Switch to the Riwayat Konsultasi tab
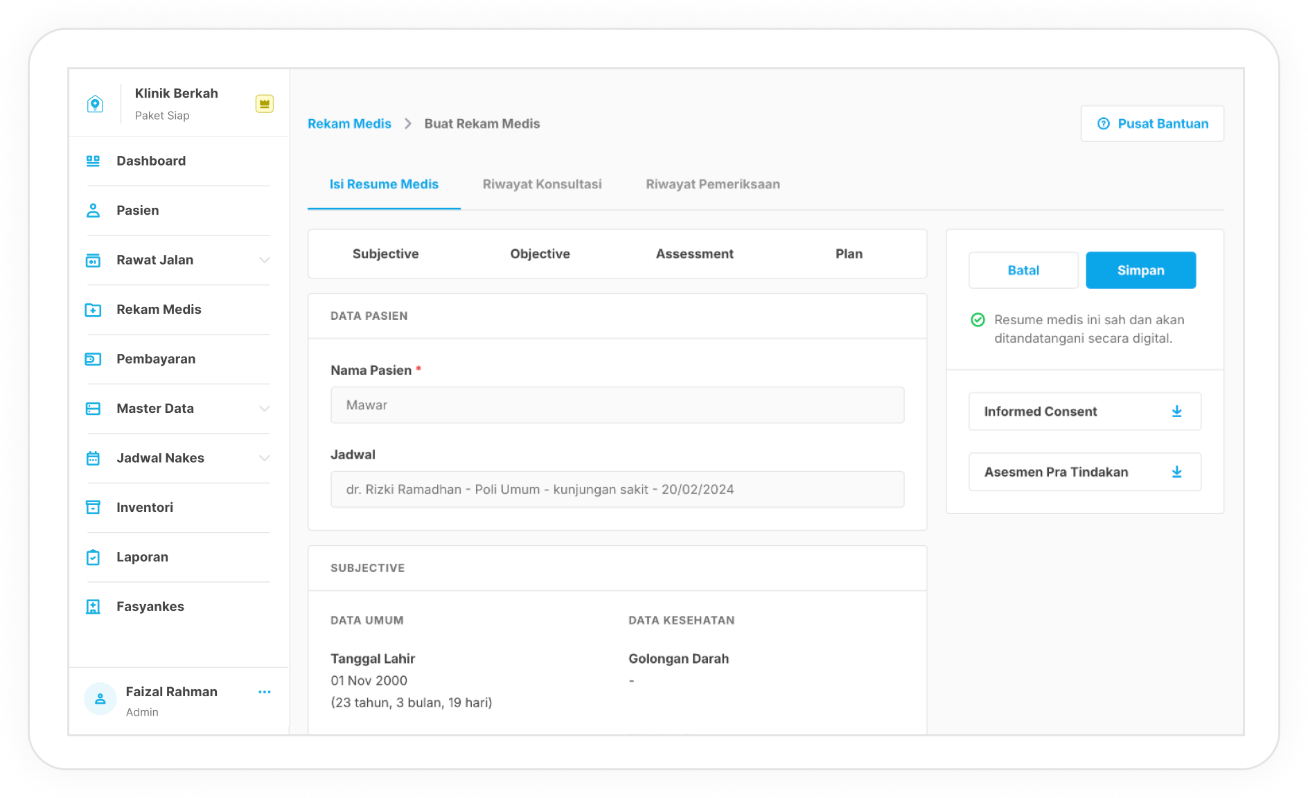Screen dimensions: 1308x798 pos(542,184)
